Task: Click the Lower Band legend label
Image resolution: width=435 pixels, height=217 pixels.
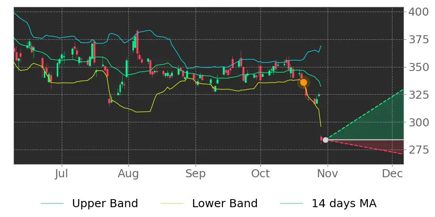Action: click(x=225, y=204)
